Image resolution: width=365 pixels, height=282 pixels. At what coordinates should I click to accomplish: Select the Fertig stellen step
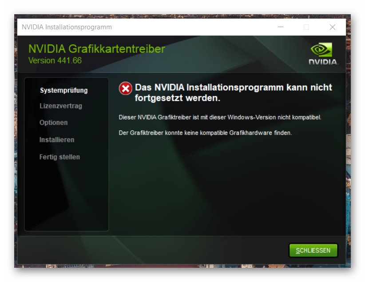pyautogui.click(x=60, y=157)
